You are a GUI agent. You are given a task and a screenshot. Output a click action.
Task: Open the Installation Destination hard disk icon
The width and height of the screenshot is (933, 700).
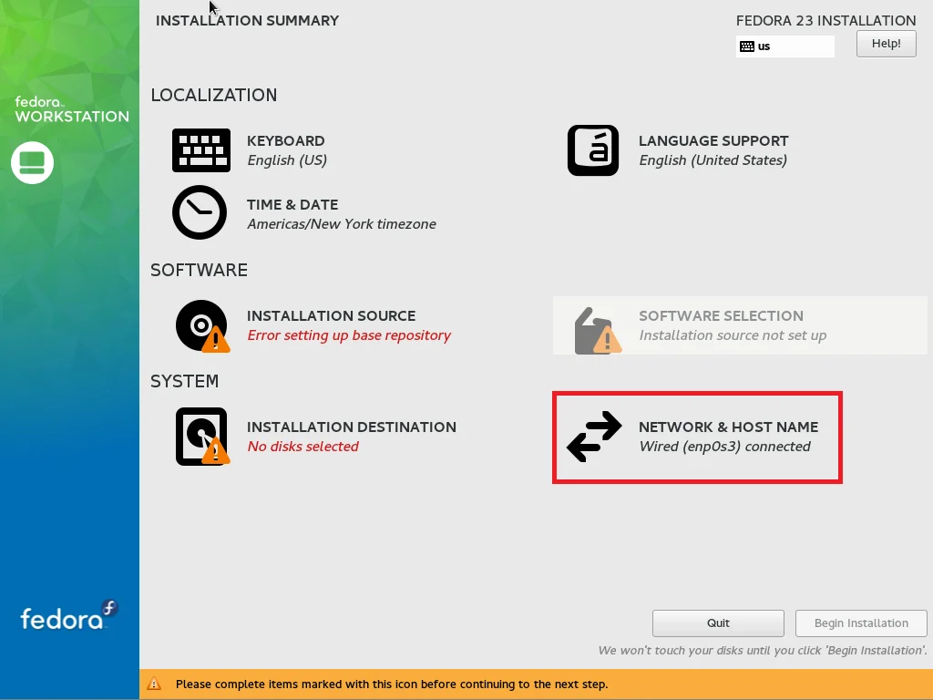(x=202, y=437)
